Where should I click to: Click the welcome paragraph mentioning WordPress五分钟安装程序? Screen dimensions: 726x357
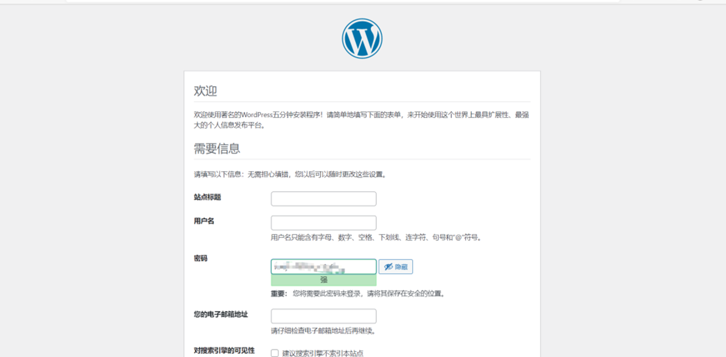click(x=361, y=120)
